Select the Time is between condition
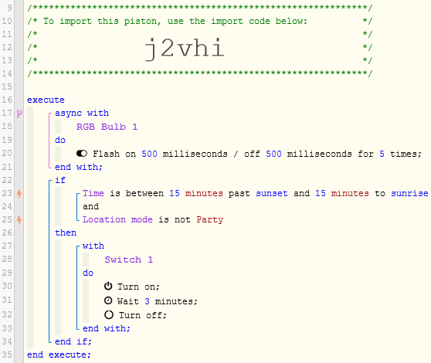Viewport: 431px width, 363px height. (x=256, y=193)
